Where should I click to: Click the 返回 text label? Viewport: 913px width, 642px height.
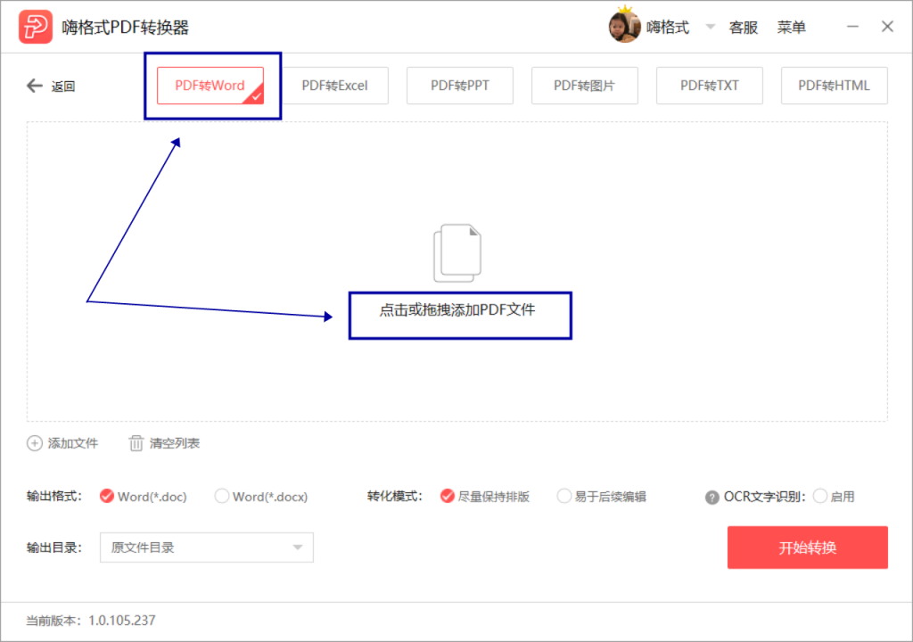pos(63,86)
